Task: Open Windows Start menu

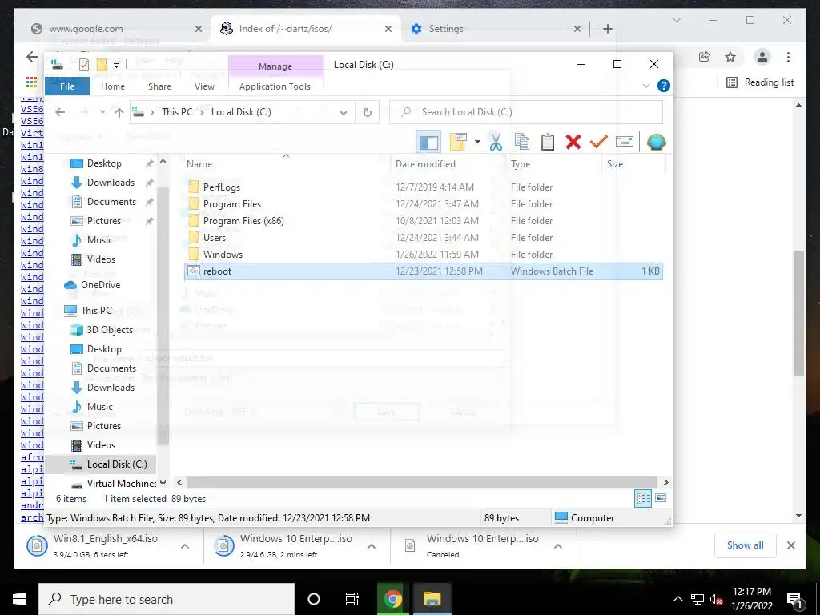Action: click(x=19, y=599)
